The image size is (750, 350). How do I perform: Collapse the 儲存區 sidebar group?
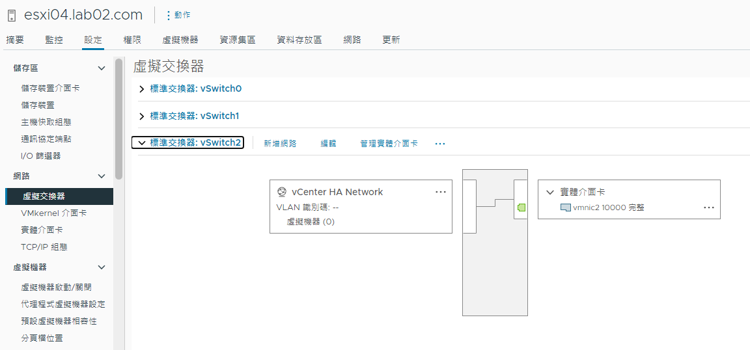102,68
